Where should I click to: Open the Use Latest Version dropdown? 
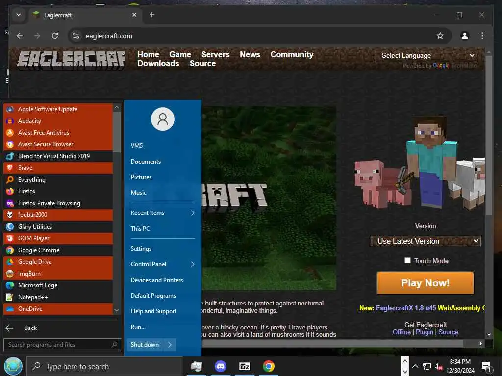coord(426,241)
